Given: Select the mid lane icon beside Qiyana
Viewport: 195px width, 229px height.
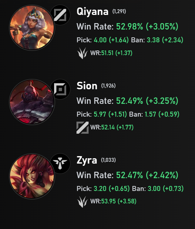Looking at the screenshot, I should click(60, 15).
